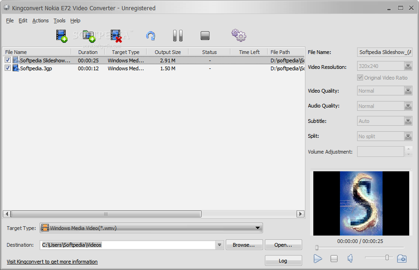This screenshot has height=270, width=419.
Task: Click the file list scroll right arrow
Action: (x=300, y=214)
